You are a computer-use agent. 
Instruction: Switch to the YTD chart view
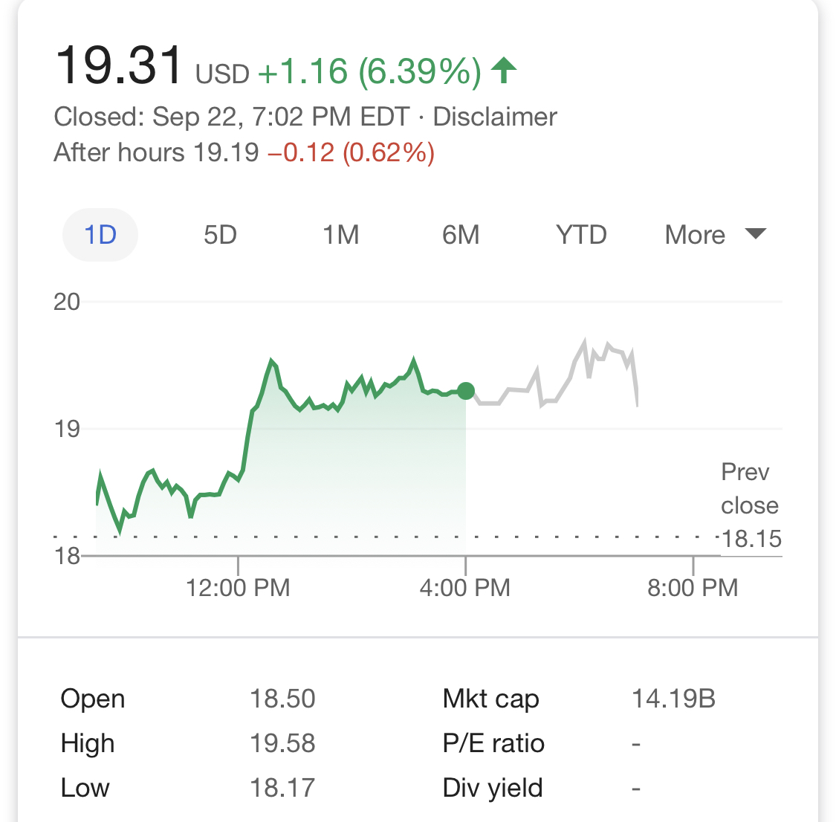581,234
